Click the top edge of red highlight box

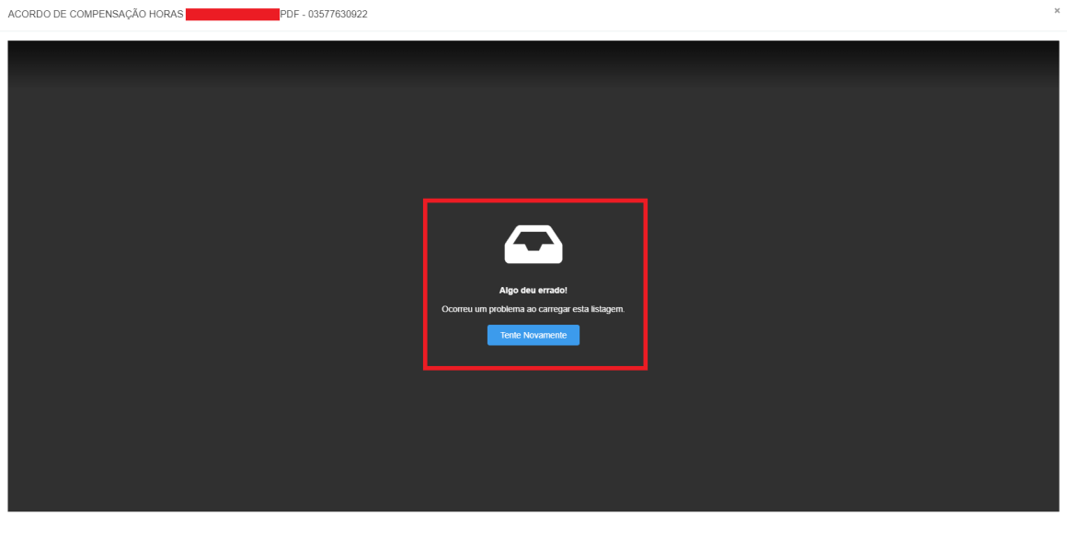coord(534,201)
